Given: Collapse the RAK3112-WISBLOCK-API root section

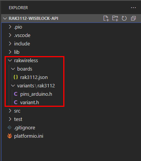Looking at the screenshot, I should [5, 19].
